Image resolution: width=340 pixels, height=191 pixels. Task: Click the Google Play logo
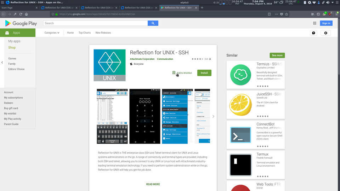[x=21, y=23]
